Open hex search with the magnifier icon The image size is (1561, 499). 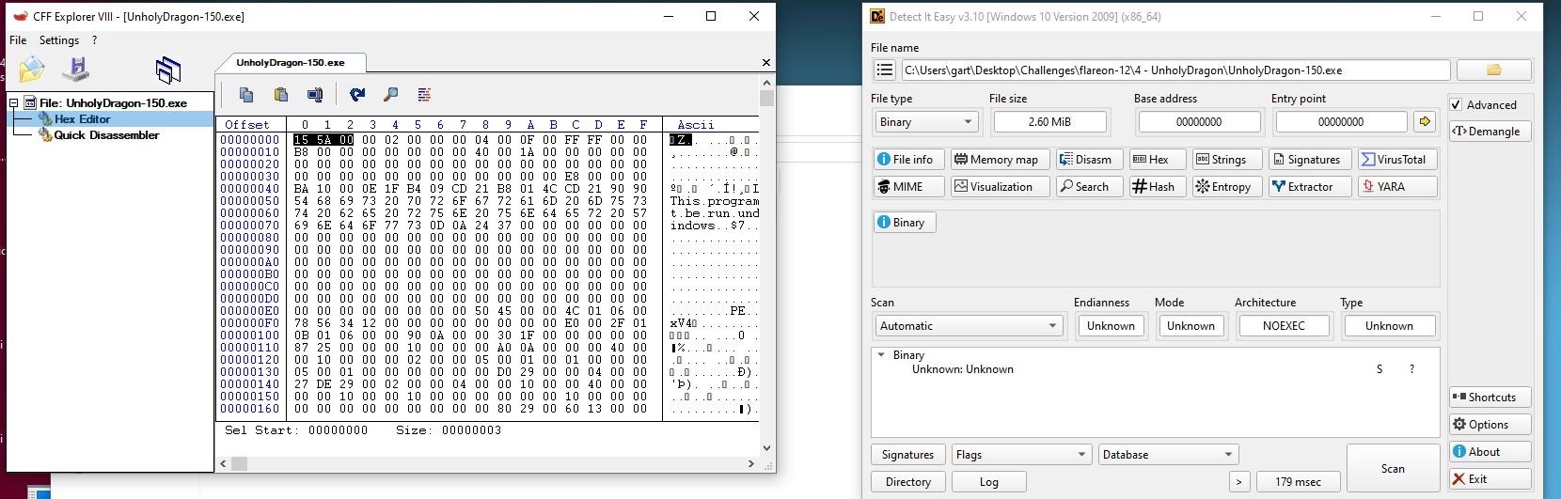(391, 94)
